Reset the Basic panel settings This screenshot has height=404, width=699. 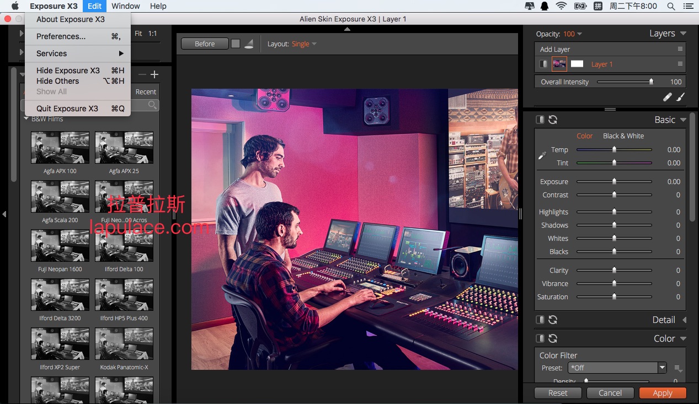pos(552,120)
